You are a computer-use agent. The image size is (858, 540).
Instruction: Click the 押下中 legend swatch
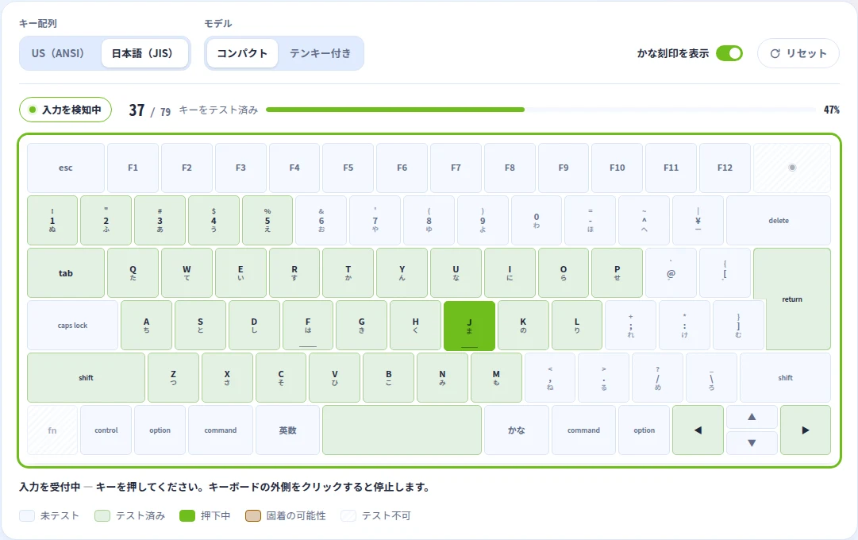pos(187,516)
